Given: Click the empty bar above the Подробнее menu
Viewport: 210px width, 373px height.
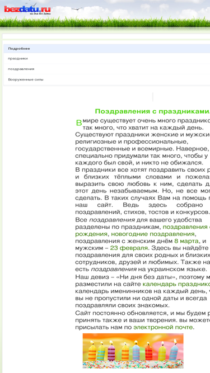Looking at the screenshot, I should click(106, 36).
